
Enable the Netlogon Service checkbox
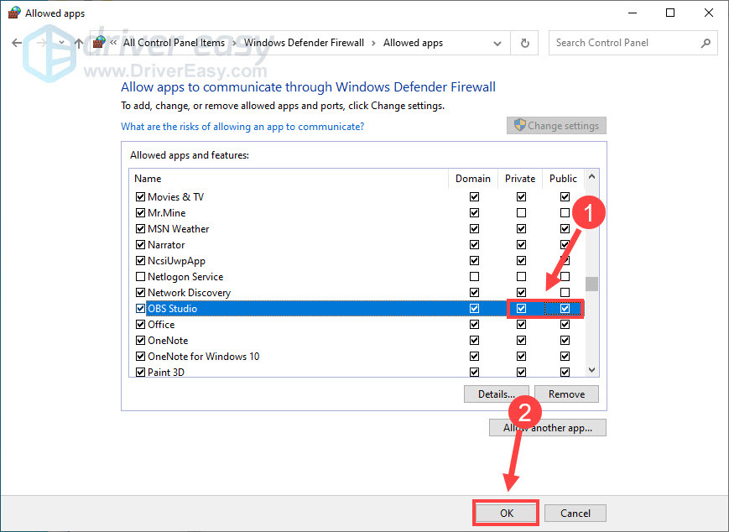click(x=140, y=277)
